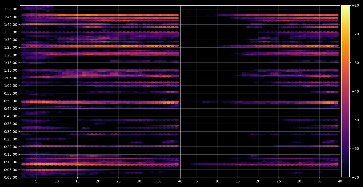363x187 pixels.
Task: Pick the 1:35:00 time axis label
Action: click(x=11, y=32)
